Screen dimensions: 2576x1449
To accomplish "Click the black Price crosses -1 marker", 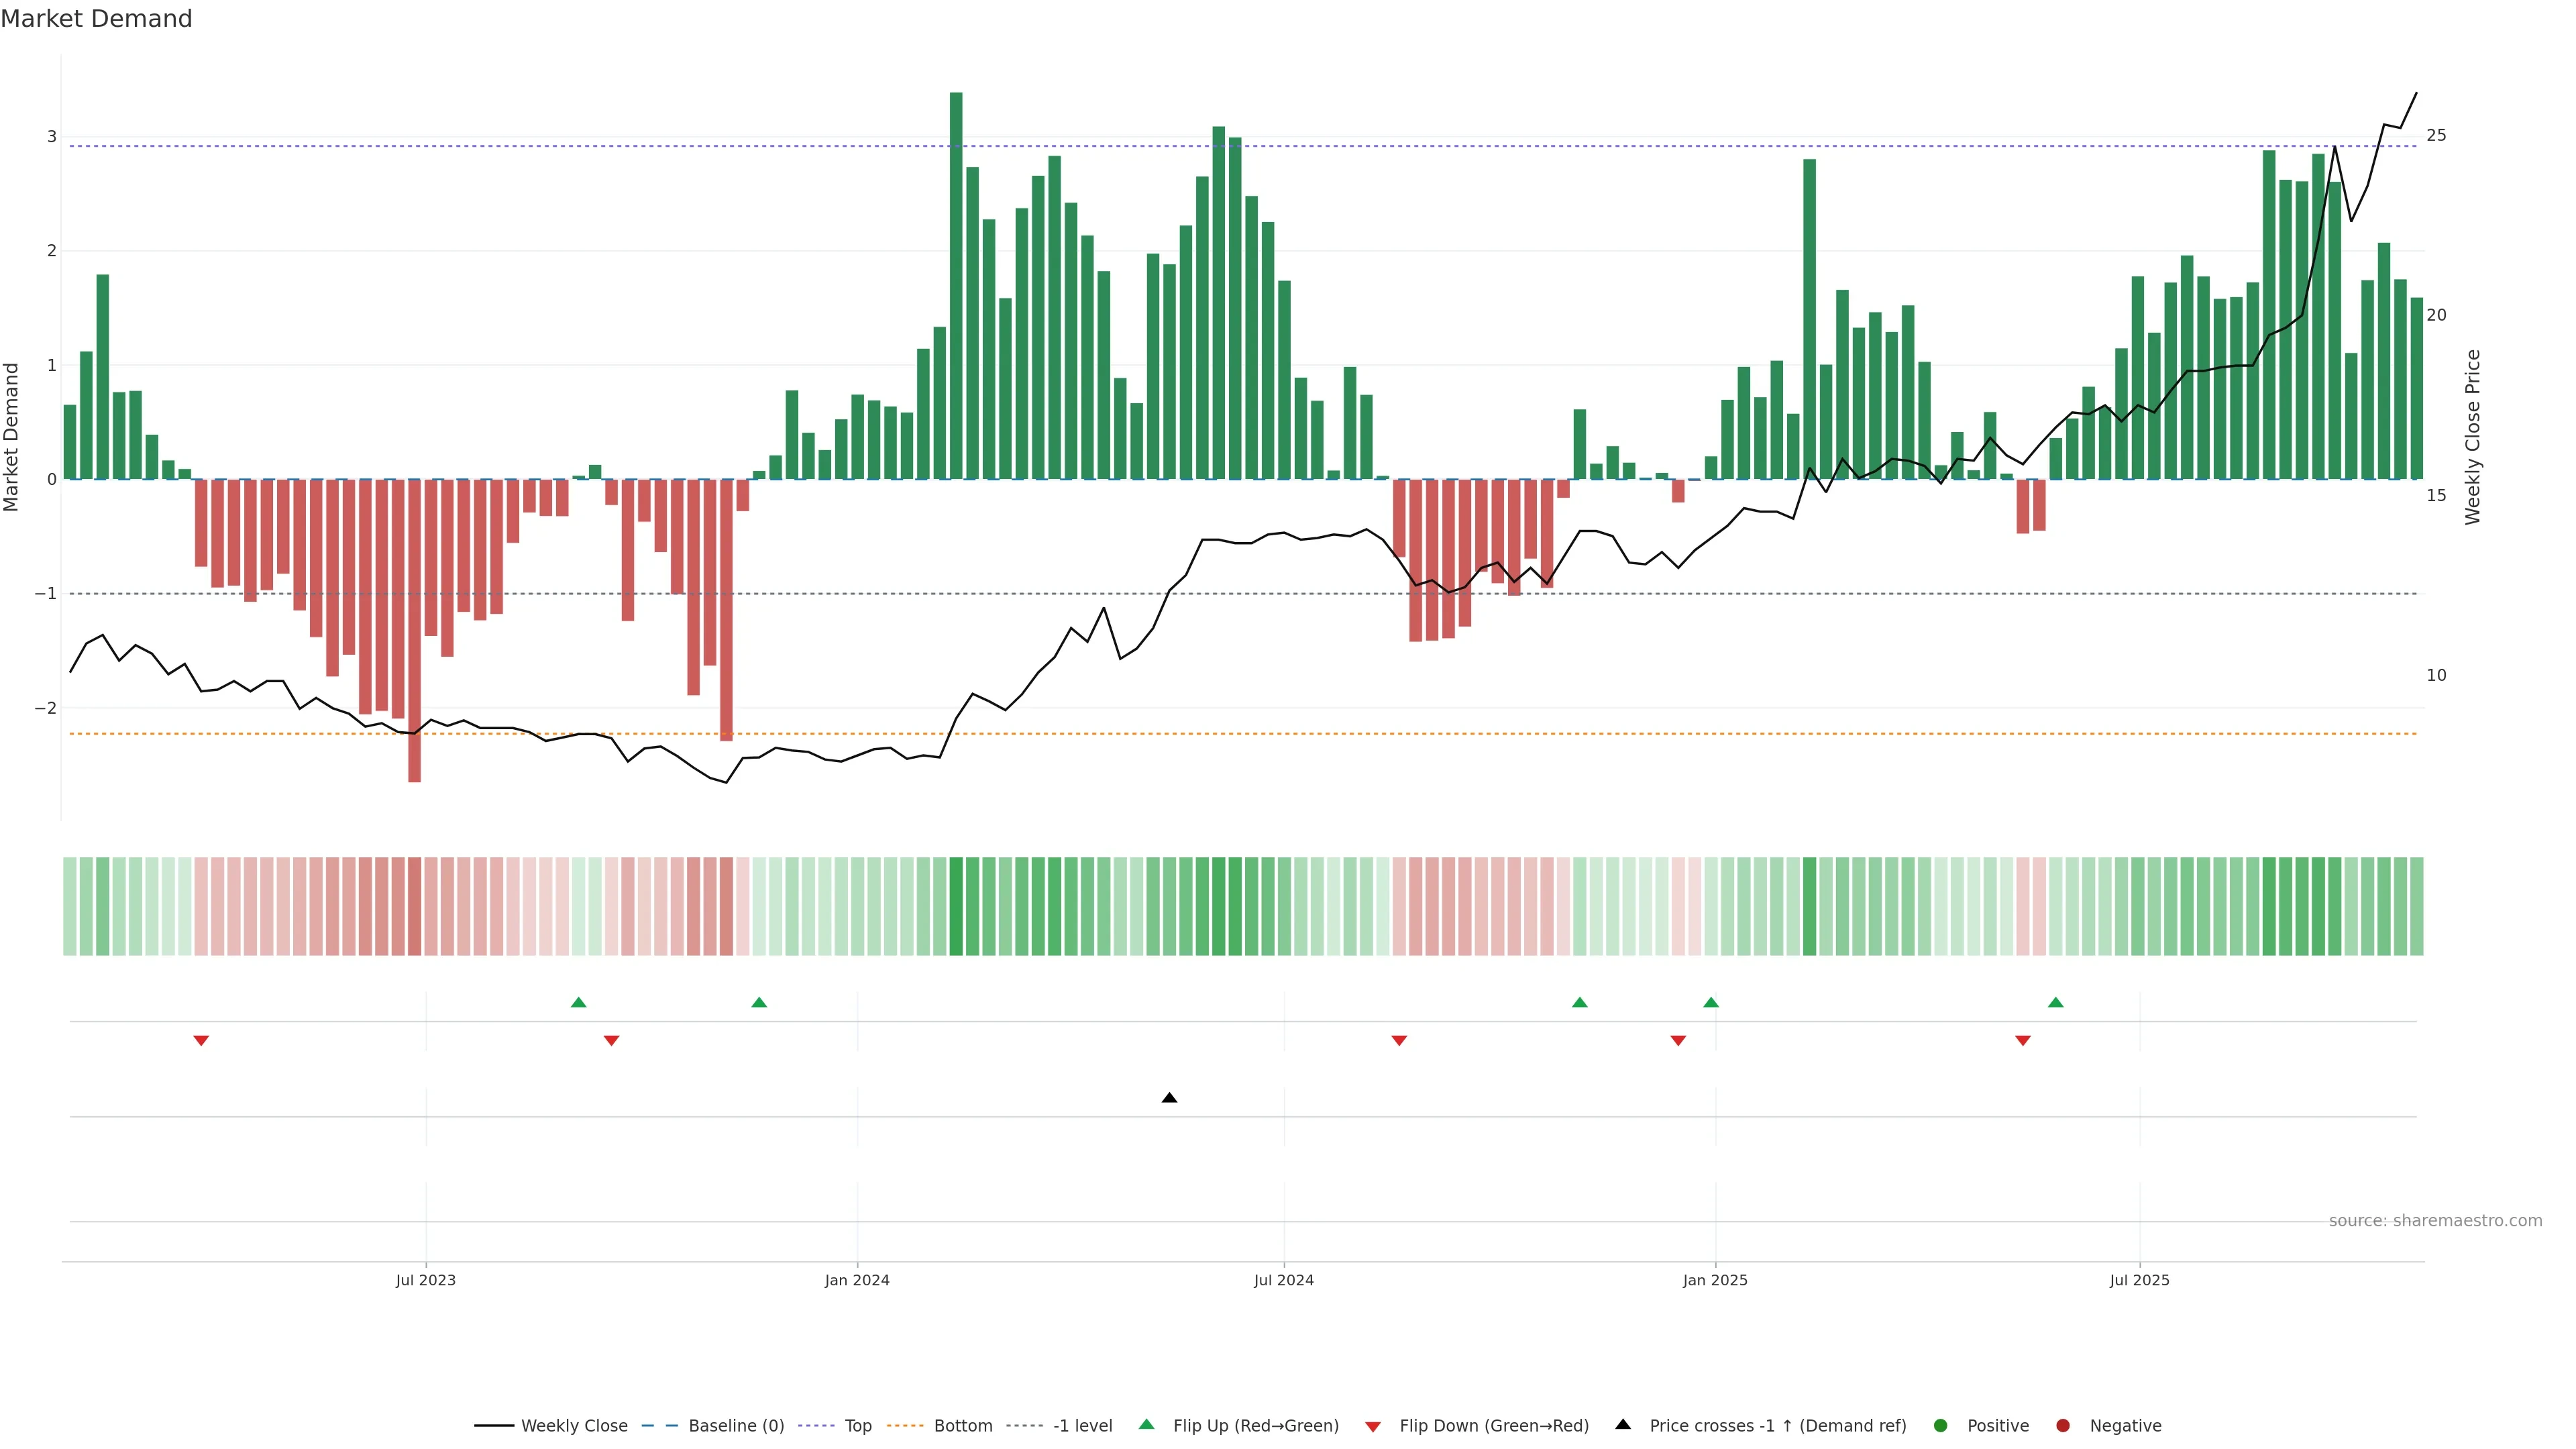I will tap(1169, 1098).
